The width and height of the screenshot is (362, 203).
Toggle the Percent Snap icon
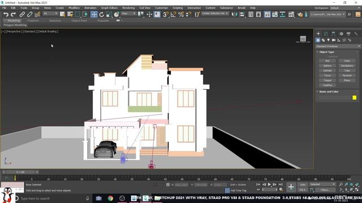(x=181, y=15)
